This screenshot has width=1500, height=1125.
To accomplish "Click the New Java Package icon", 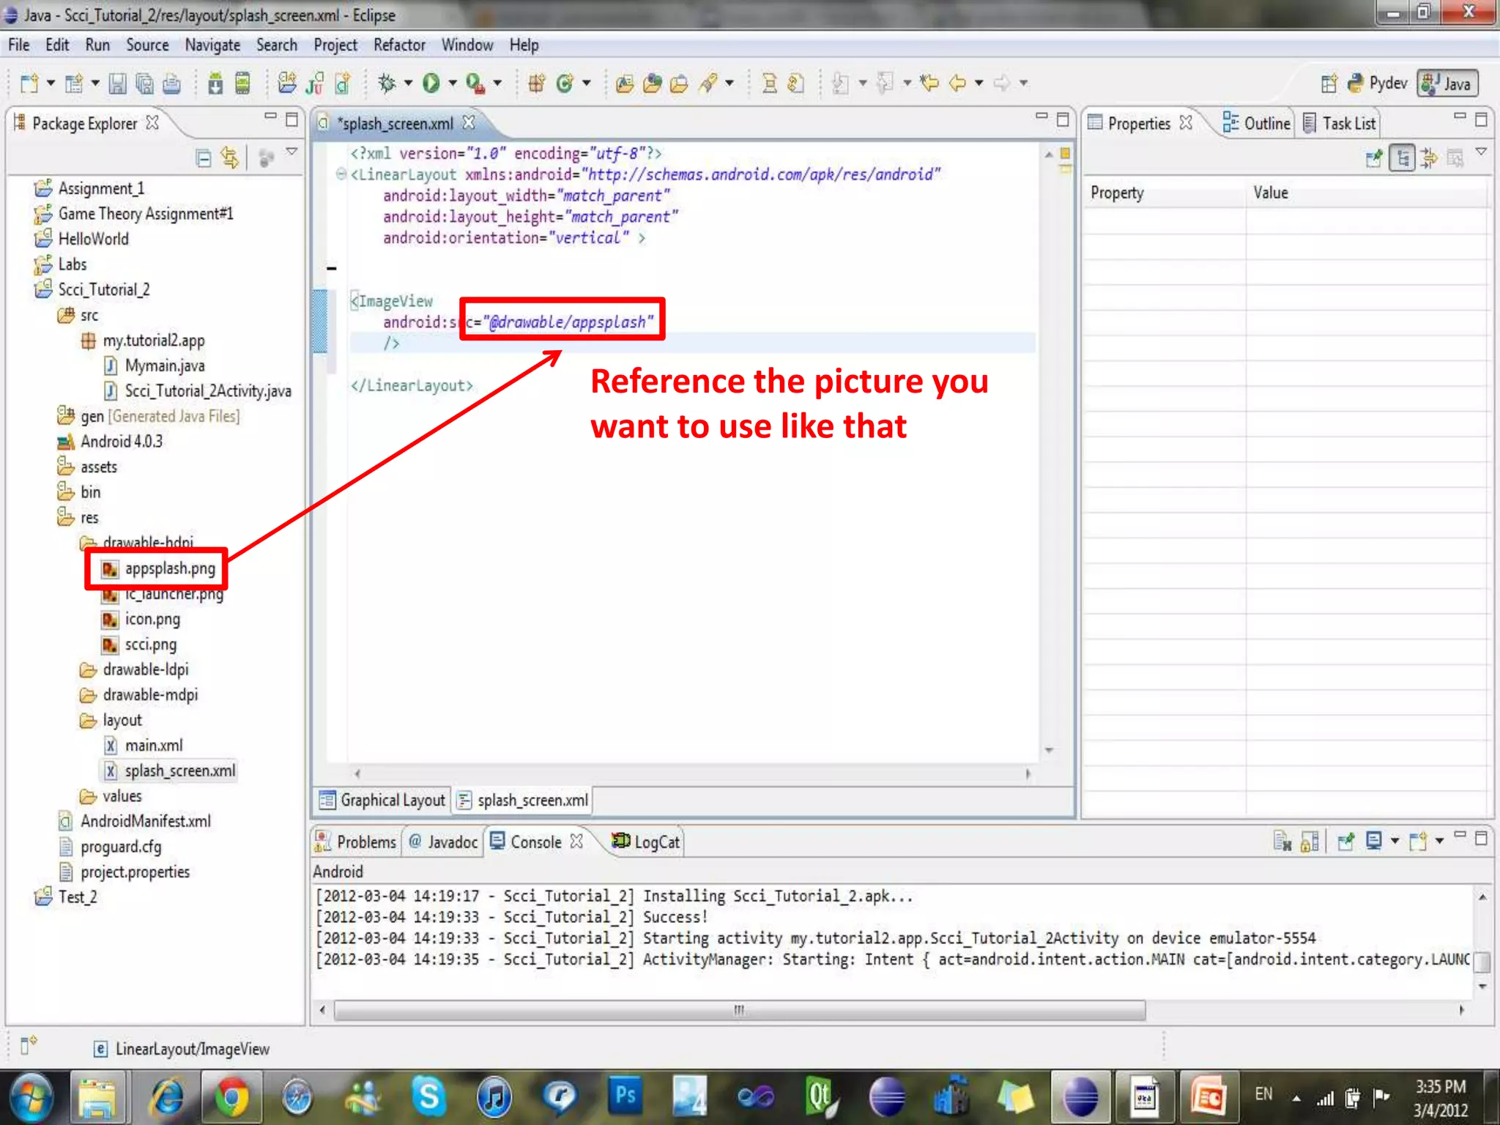I will coord(537,83).
